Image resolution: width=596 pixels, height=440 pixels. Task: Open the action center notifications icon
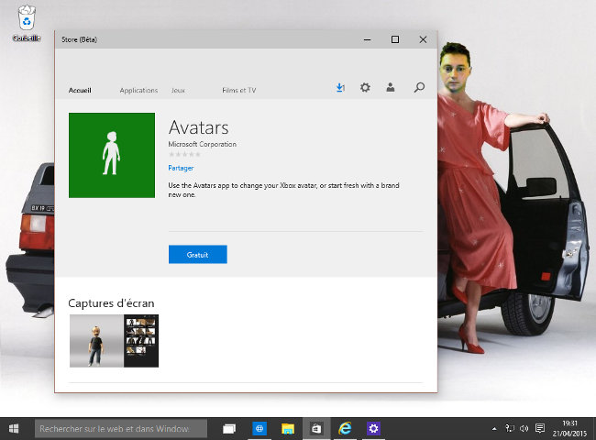(x=540, y=428)
